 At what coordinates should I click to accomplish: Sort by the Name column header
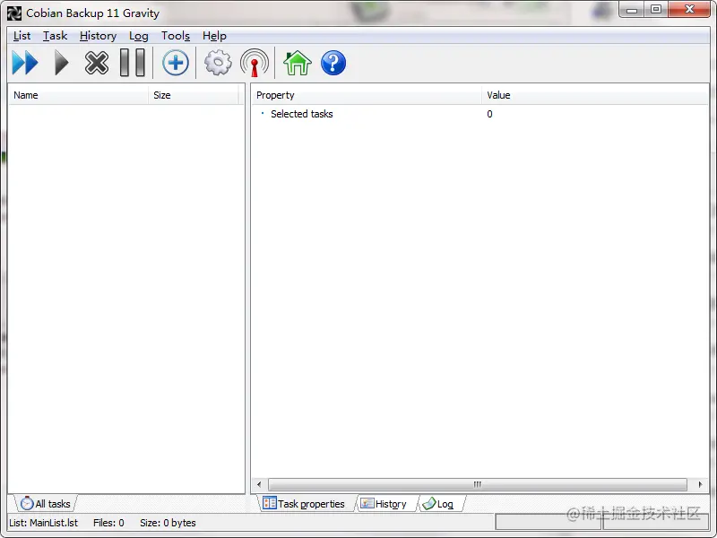pos(78,95)
